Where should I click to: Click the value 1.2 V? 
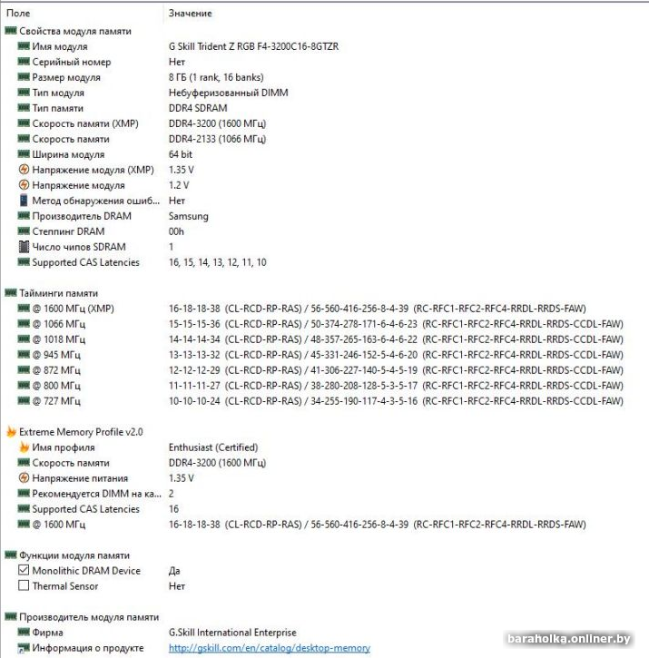pos(179,185)
